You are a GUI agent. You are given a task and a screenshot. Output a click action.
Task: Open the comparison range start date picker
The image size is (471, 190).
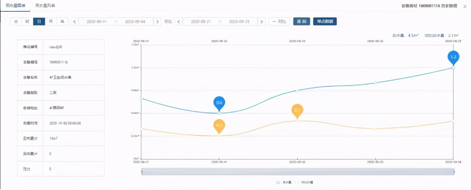[x=201, y=22]
